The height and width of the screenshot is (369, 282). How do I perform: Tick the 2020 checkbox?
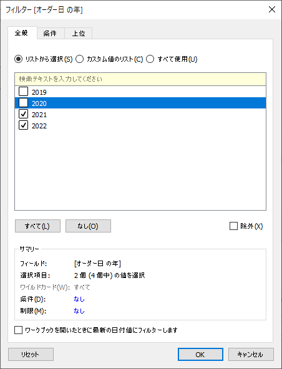23,103
